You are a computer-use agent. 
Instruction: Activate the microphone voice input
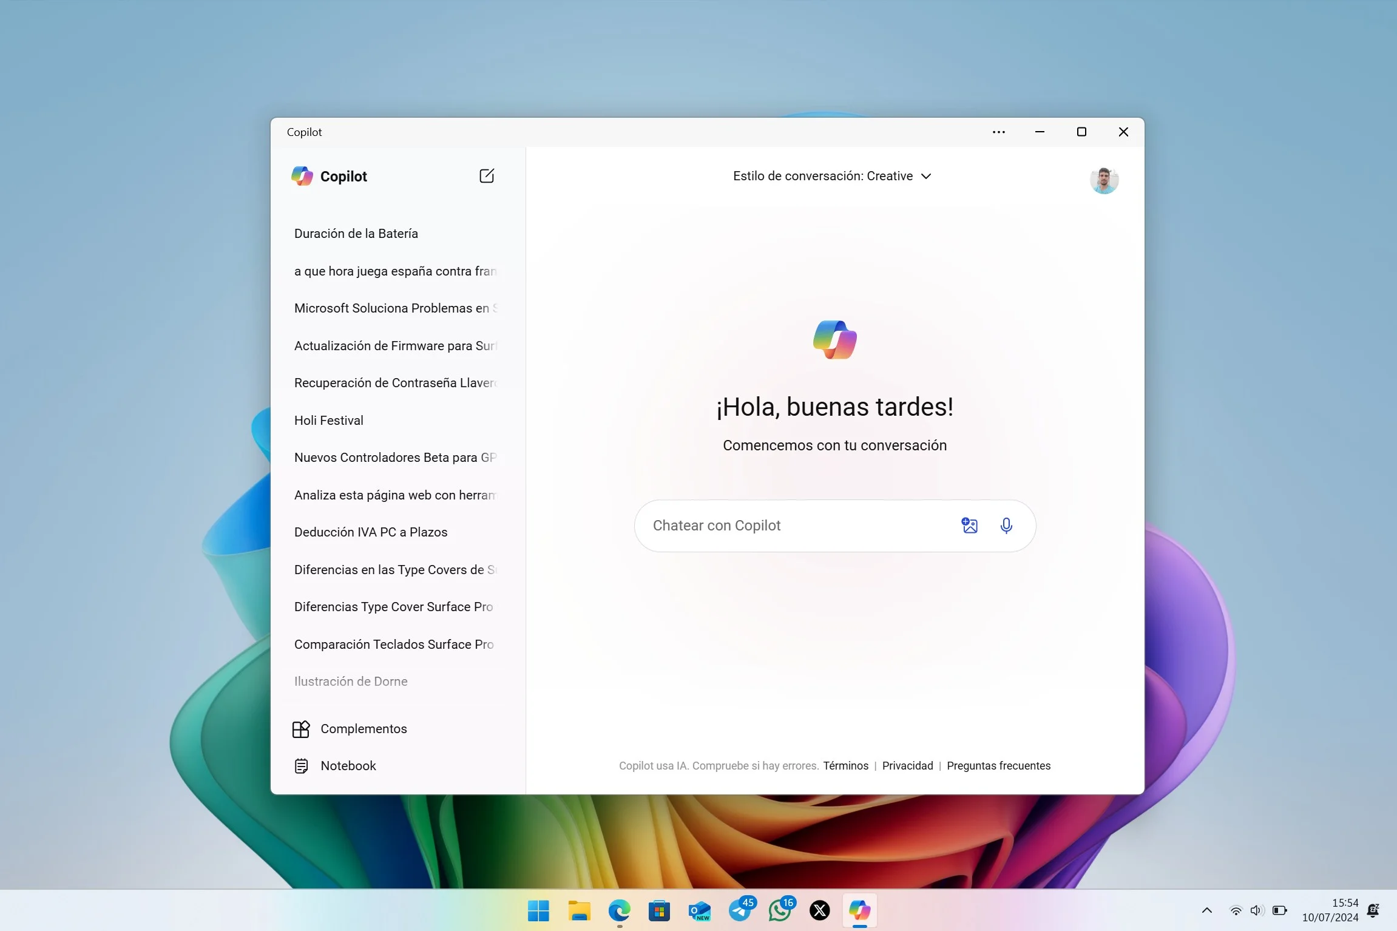pyautogui.click(x=1006, y=526)
